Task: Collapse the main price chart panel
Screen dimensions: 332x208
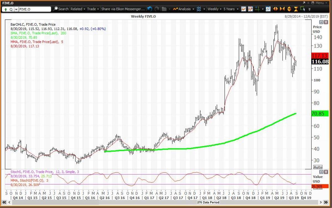Action: click(321, 22)
